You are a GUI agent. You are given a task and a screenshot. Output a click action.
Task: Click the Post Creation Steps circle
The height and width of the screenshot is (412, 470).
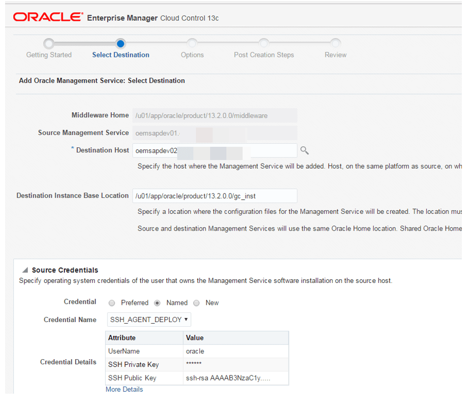point(263,44)
